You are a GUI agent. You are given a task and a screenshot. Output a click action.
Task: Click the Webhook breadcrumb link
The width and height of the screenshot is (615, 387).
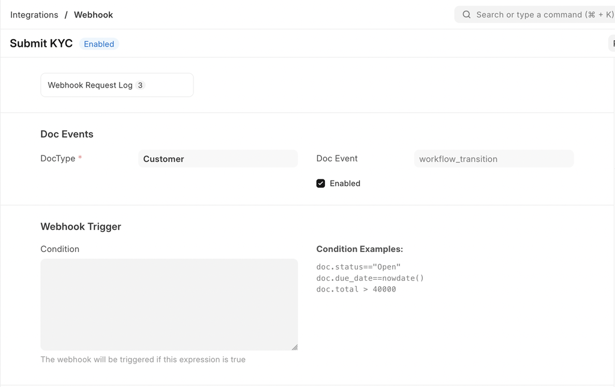coord(93,14)
